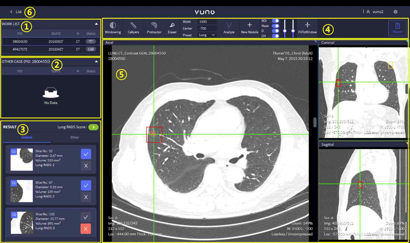Add a New Nodule
The width and height of the screenshot is (410, 243).
[250, 28]
